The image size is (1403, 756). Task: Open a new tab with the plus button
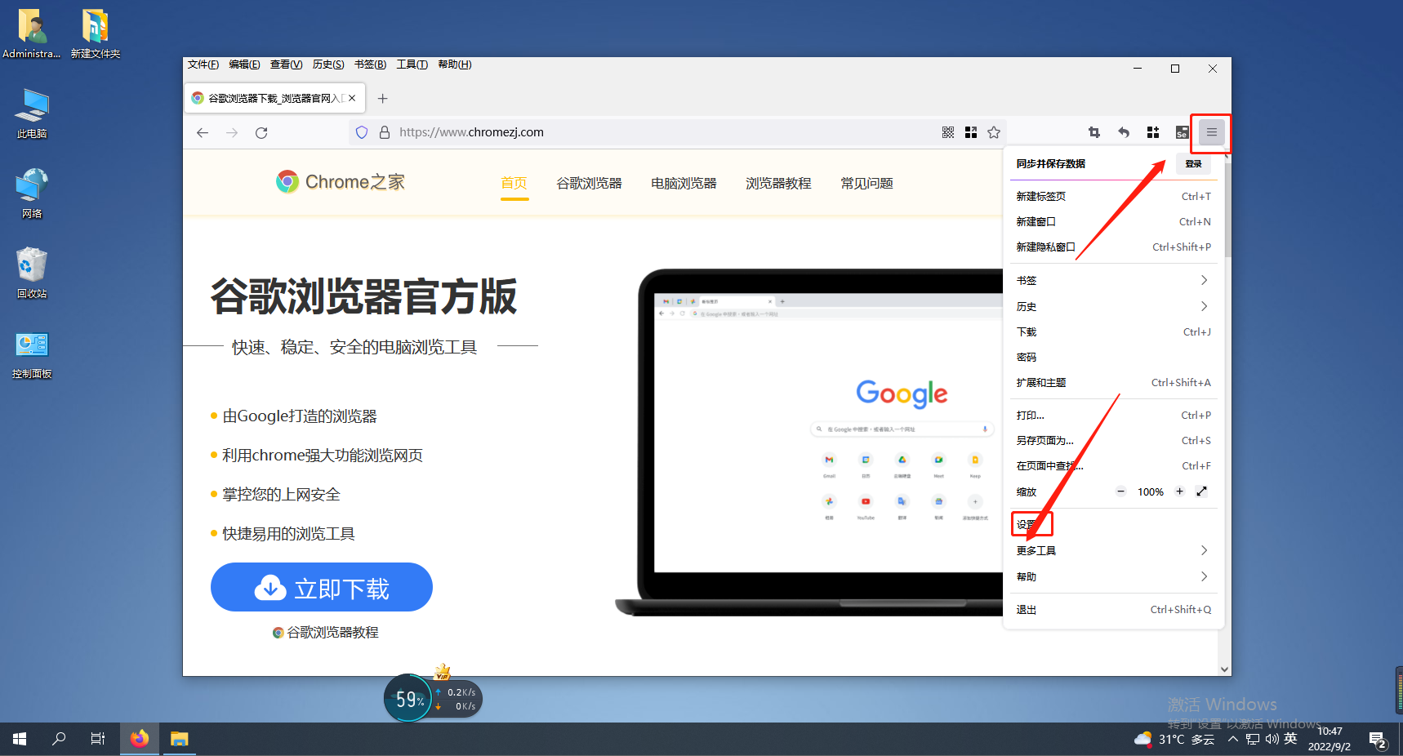tap(382, 98)
